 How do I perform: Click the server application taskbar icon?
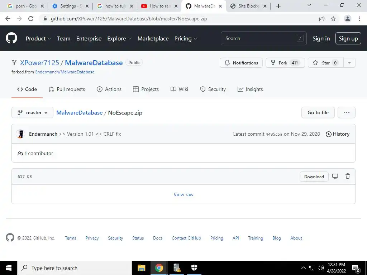click(x=177, y=268)
